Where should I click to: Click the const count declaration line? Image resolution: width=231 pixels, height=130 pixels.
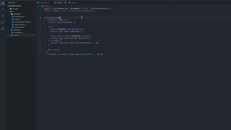pyautogui.click(x=70, y=36)
